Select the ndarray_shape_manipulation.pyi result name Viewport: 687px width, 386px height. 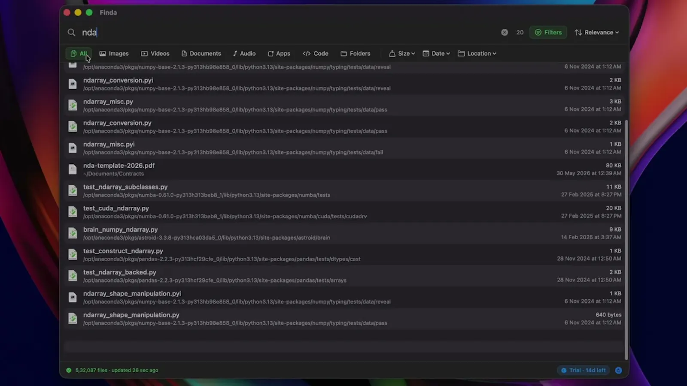[132, 294]
